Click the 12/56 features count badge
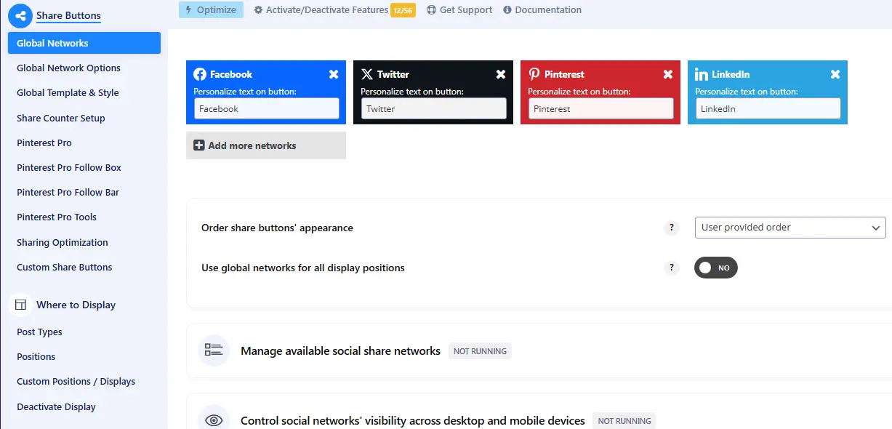 point(403,10)
